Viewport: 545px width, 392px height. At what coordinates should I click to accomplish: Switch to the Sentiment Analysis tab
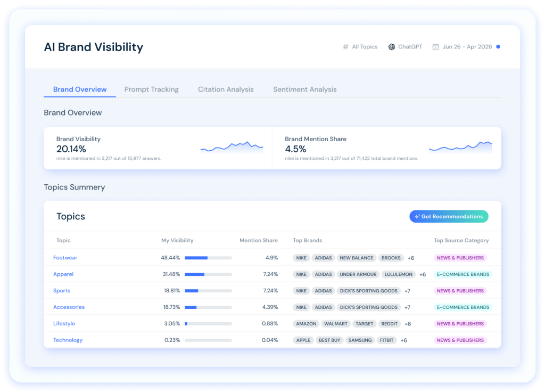tap(305, 89)
